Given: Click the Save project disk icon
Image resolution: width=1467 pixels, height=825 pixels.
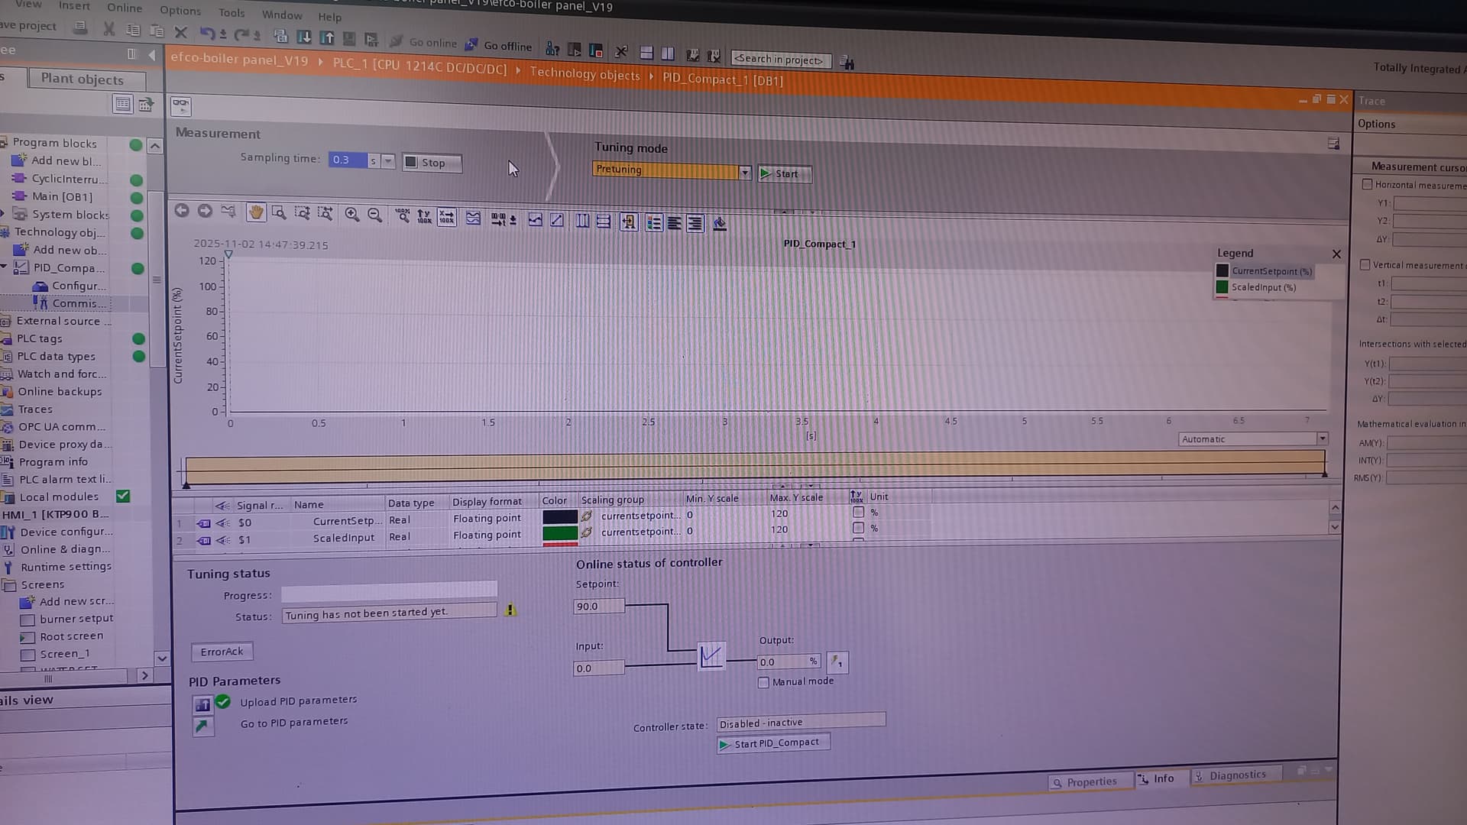Looking at the screenshot, I should point(79,27).
